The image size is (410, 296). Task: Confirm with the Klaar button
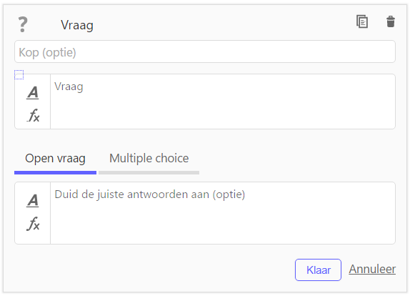[x=319, y=270]
